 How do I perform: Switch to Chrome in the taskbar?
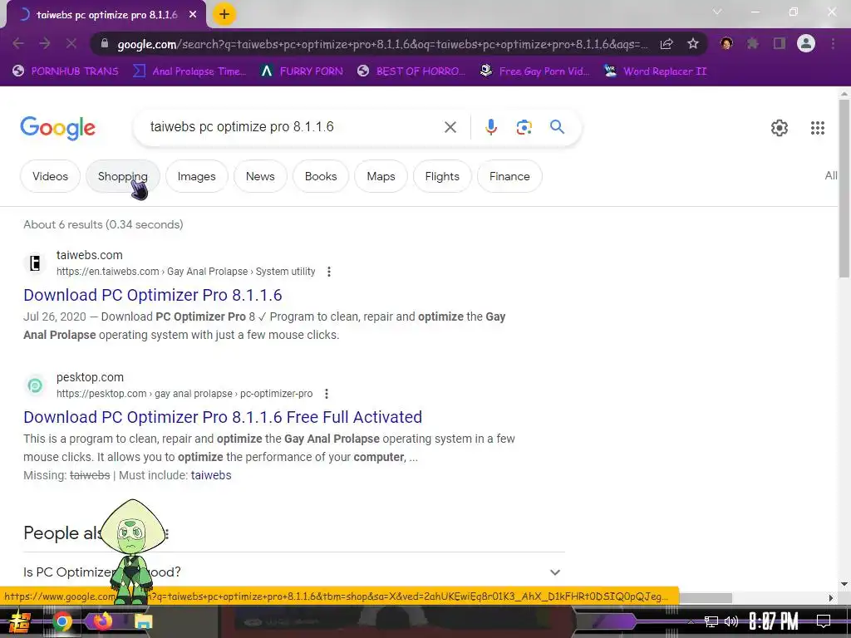pyautogui.click(x=61, y=621)
